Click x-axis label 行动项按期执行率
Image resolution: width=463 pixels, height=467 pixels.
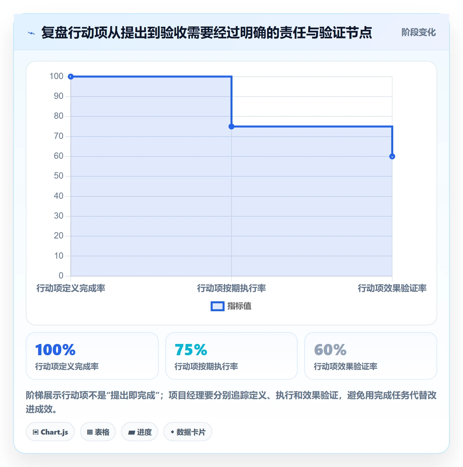(x=232, y=288)
